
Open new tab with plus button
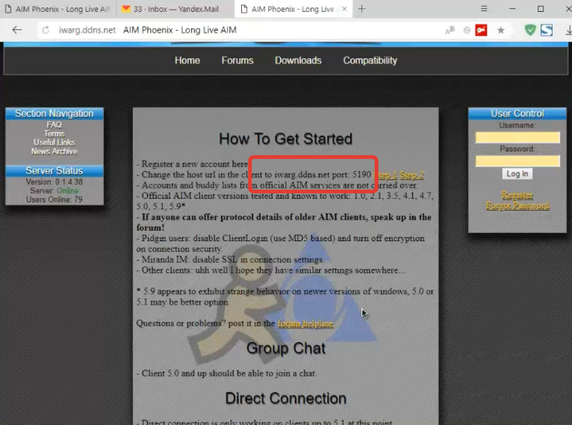[x=361, y=9]
